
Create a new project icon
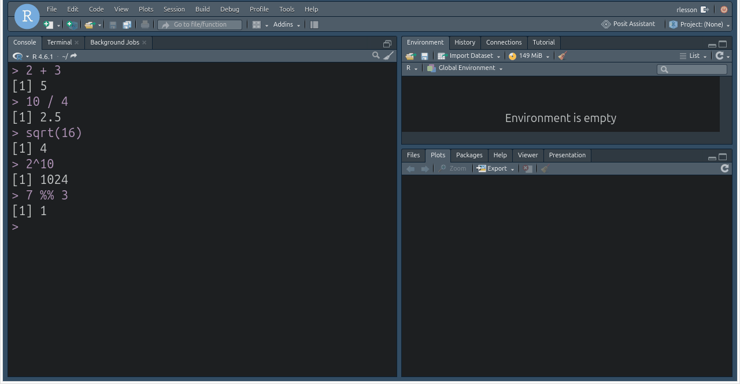click(72, 25)
